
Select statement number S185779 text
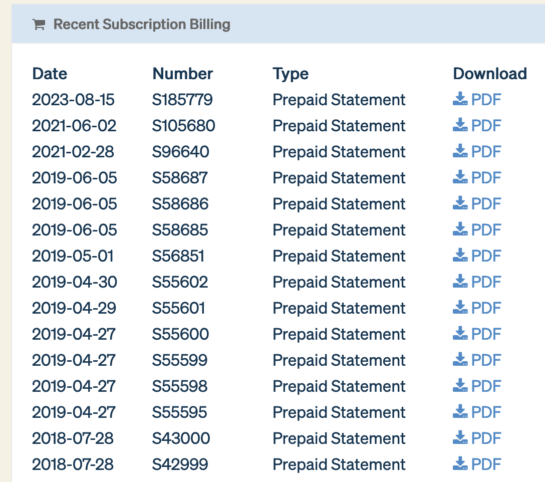(x=182, y=100)
